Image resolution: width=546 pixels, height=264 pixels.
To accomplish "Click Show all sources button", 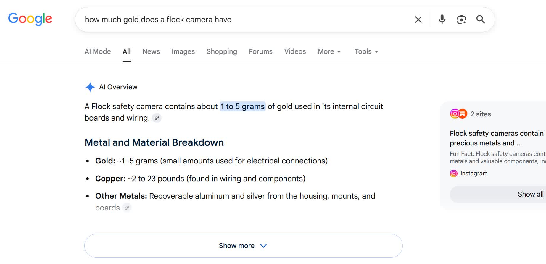I will pos(498,194).
